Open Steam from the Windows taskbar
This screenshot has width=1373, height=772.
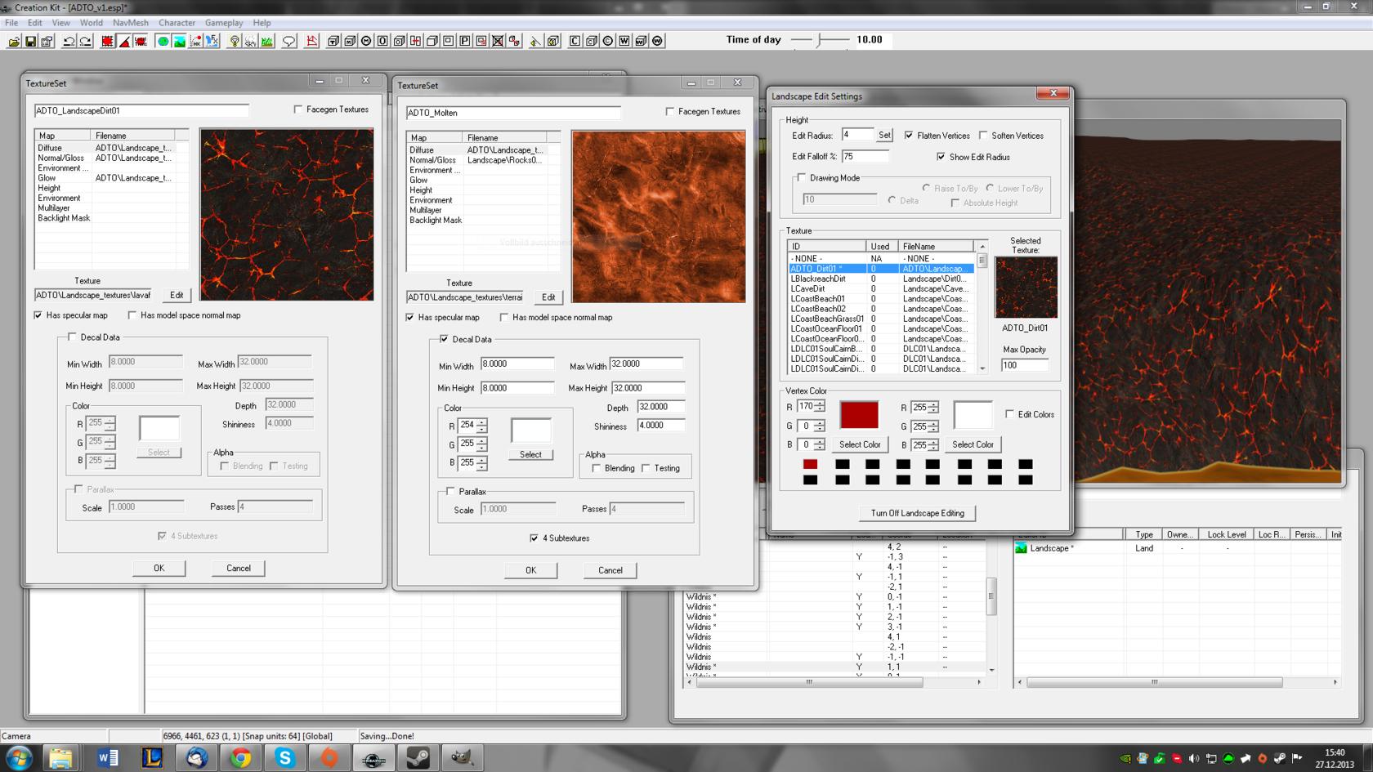tap(418, 758)
